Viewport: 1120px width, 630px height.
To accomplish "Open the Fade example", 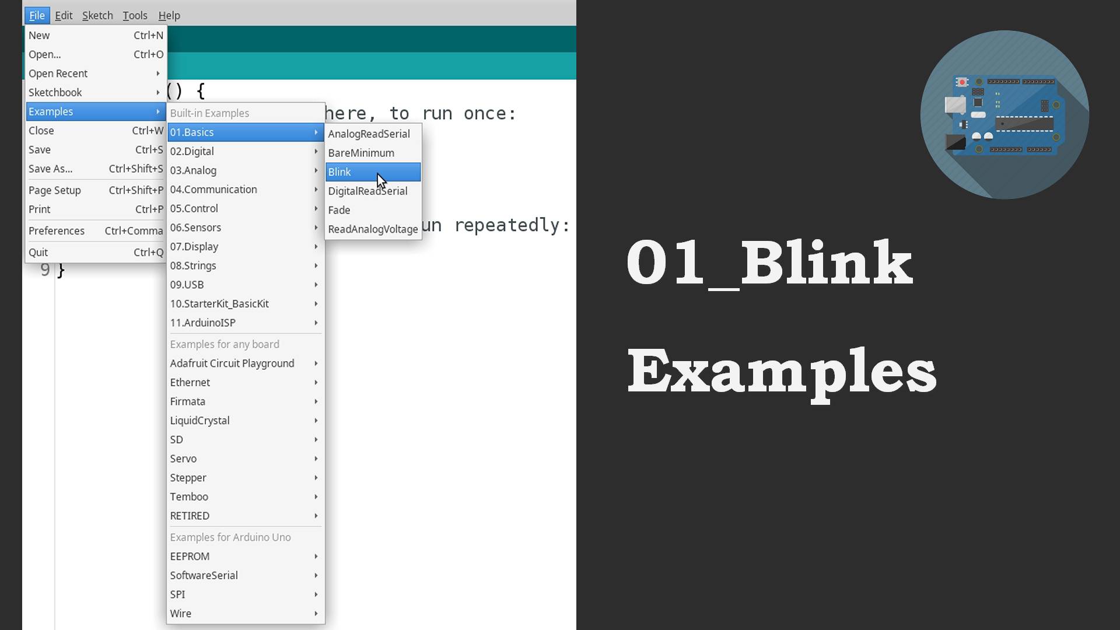I will tap(339, 210).
